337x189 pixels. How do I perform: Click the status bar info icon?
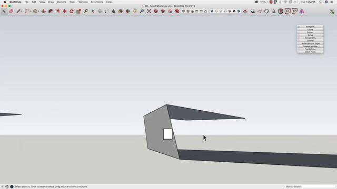tap(7, 187)
